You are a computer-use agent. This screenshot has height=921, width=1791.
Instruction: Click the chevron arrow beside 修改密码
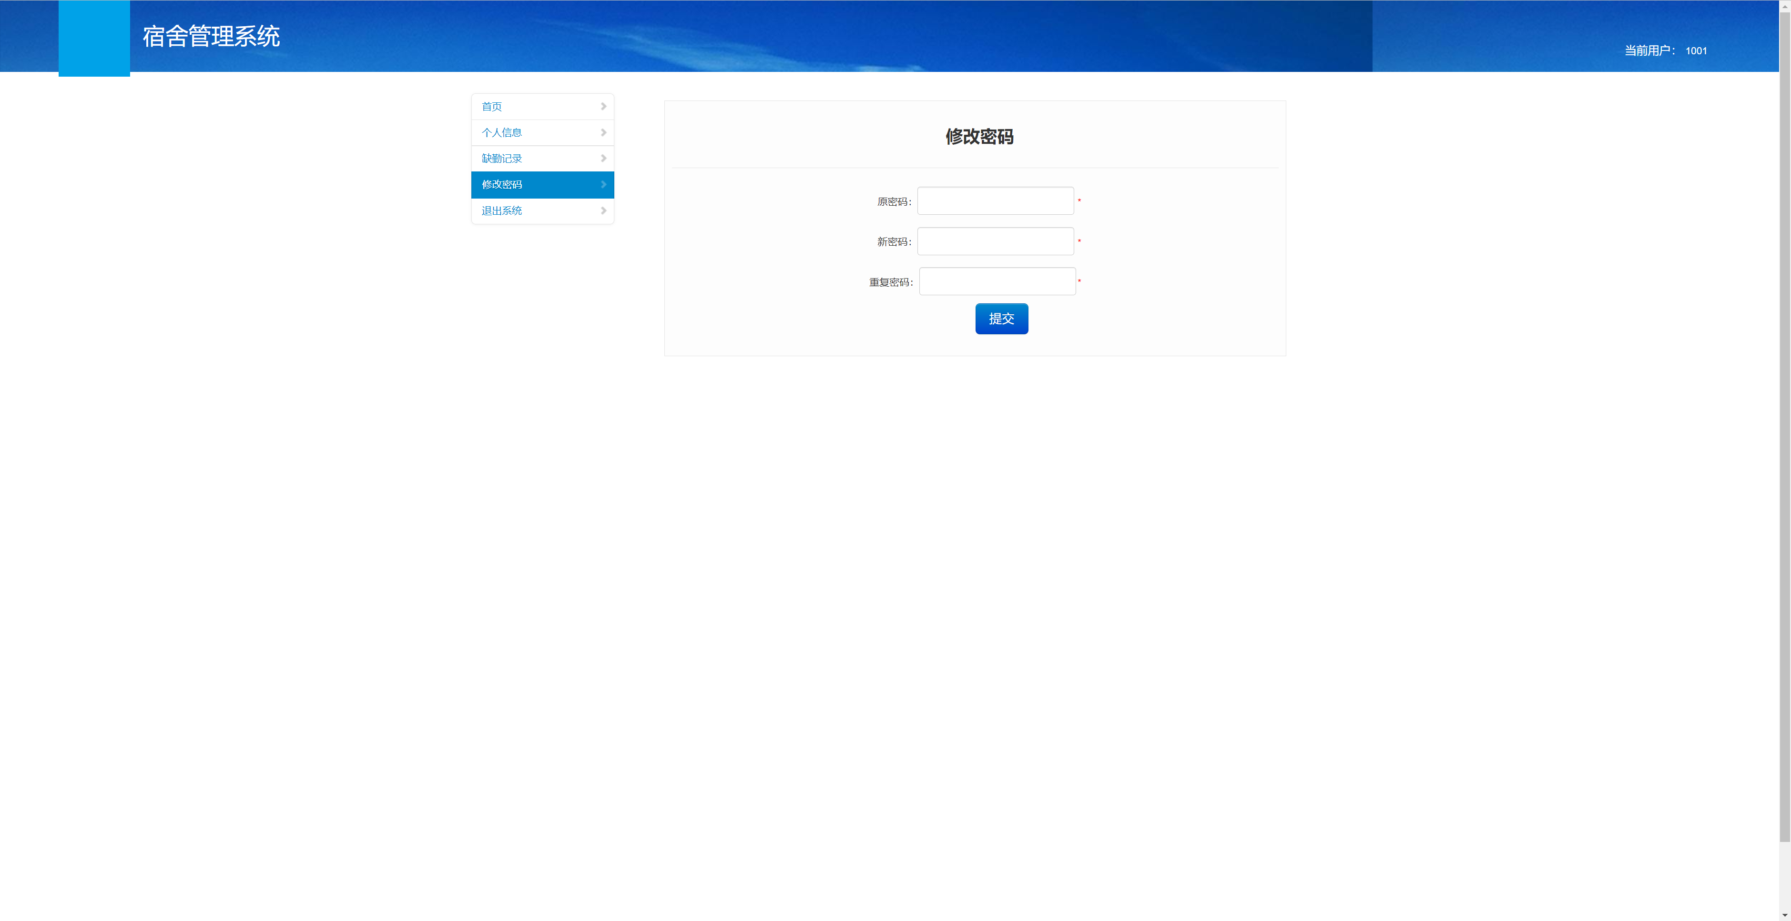pyautogui.click(x=603, y=185)
